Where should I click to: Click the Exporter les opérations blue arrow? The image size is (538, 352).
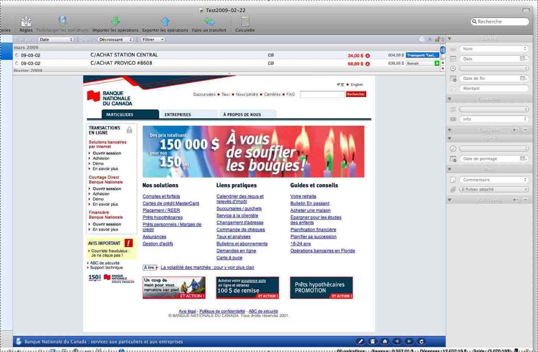165,22
